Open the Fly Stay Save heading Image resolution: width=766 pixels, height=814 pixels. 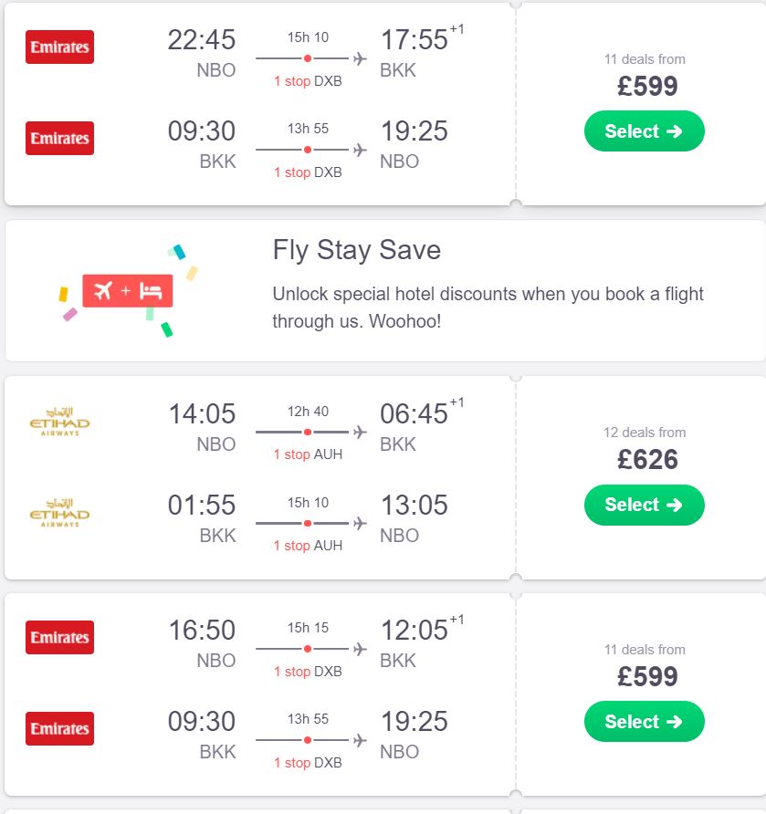click(x=357, y=250)
